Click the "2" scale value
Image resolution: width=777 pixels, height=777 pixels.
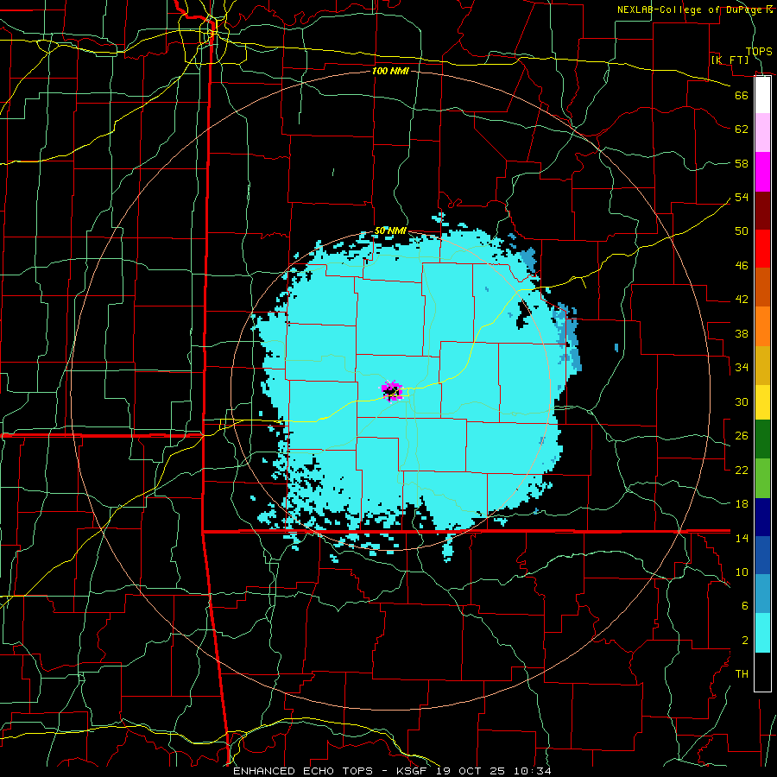click(x=744, y=640)
